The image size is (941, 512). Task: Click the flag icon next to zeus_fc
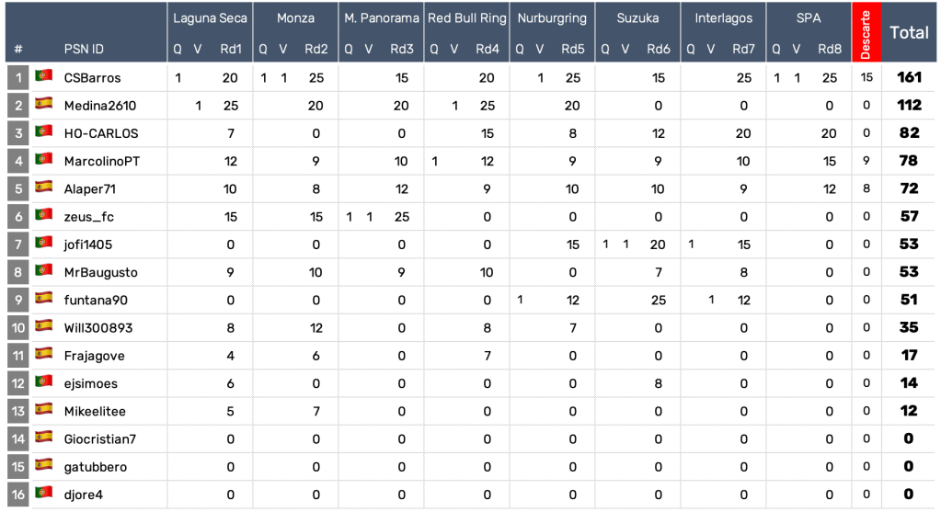point(43,215)
